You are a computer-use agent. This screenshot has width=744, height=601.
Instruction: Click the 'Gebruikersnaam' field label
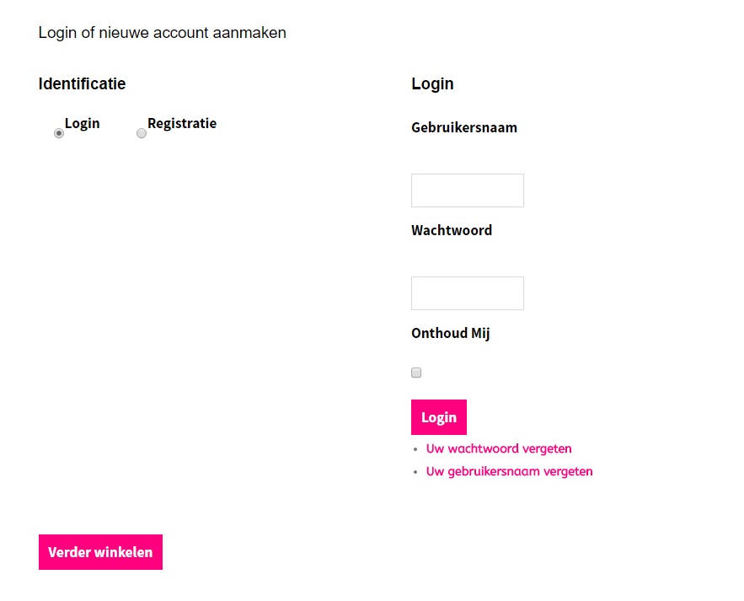464,128
